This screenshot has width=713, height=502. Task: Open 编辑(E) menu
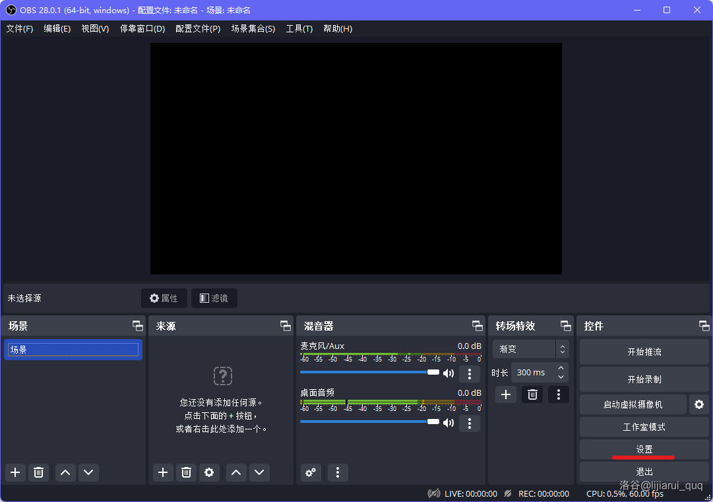click(x=57, y=28)
